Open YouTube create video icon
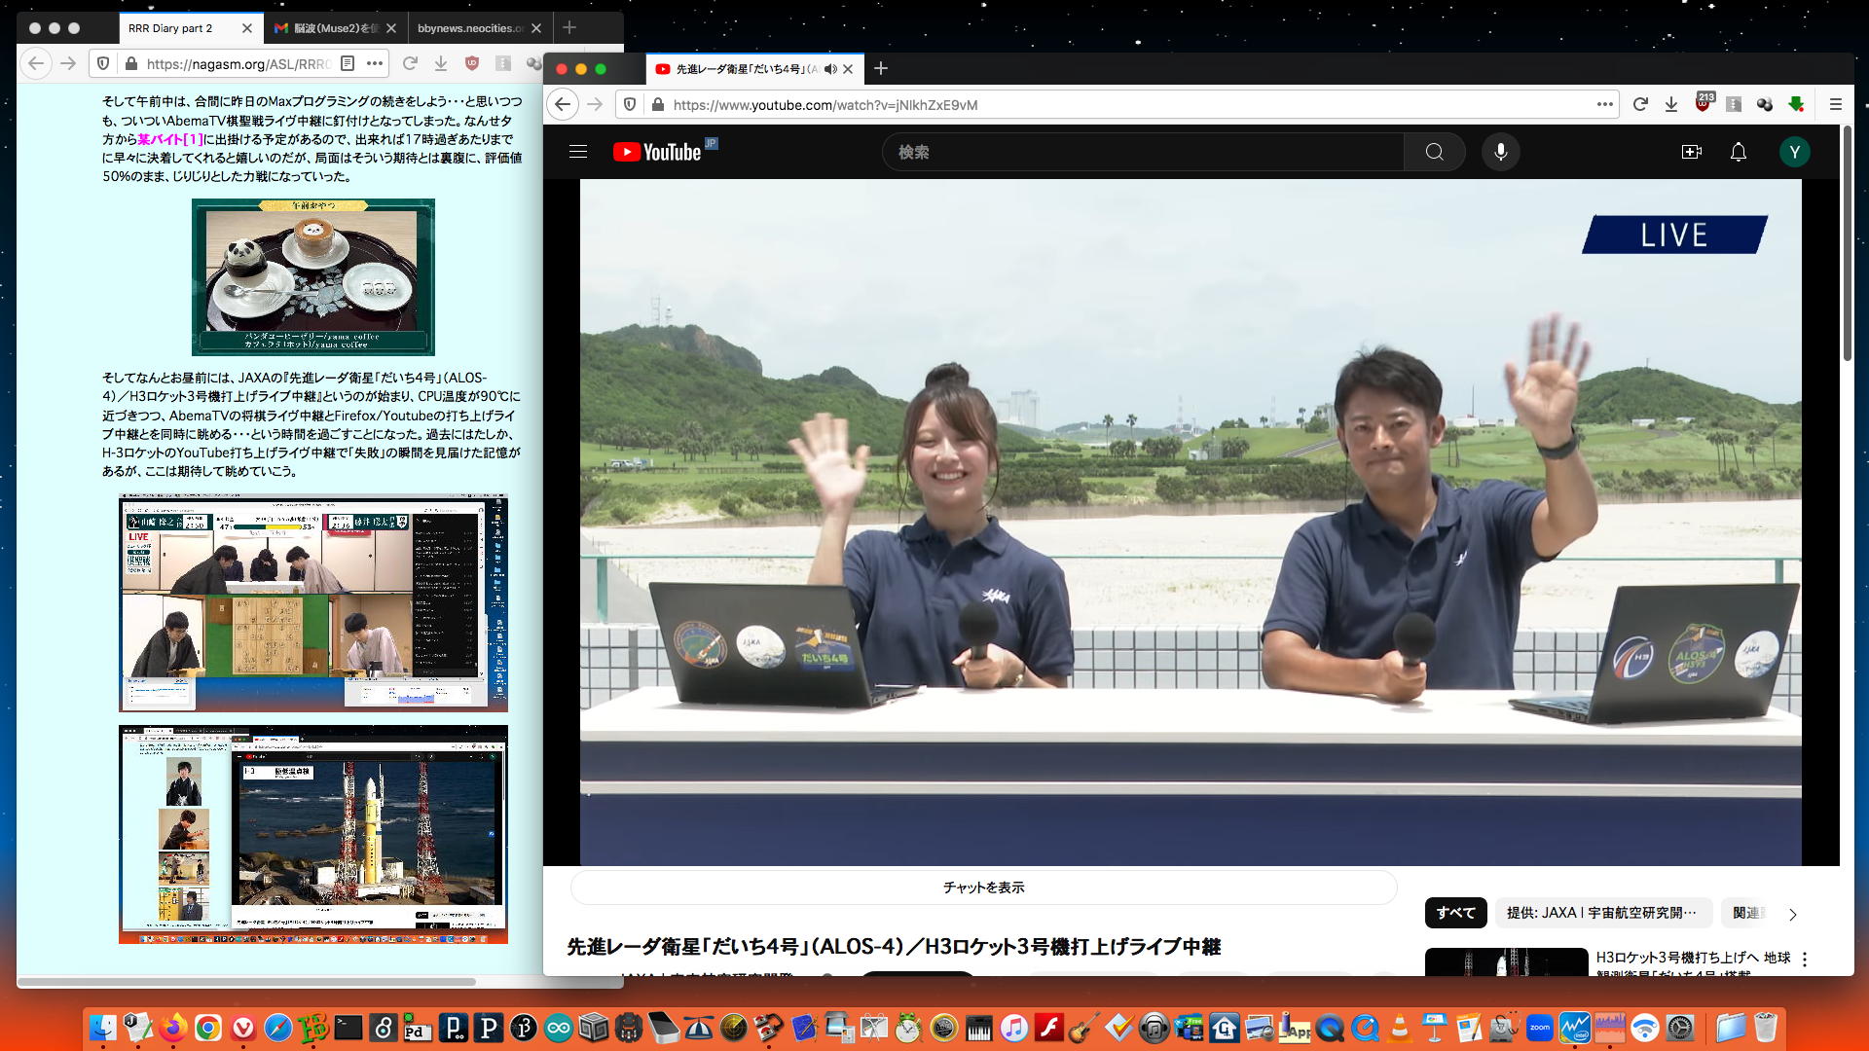 [1691, 152]
